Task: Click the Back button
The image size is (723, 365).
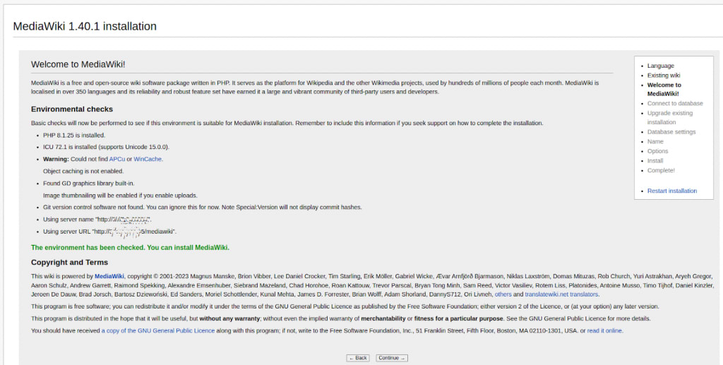Action: [358, 358]
